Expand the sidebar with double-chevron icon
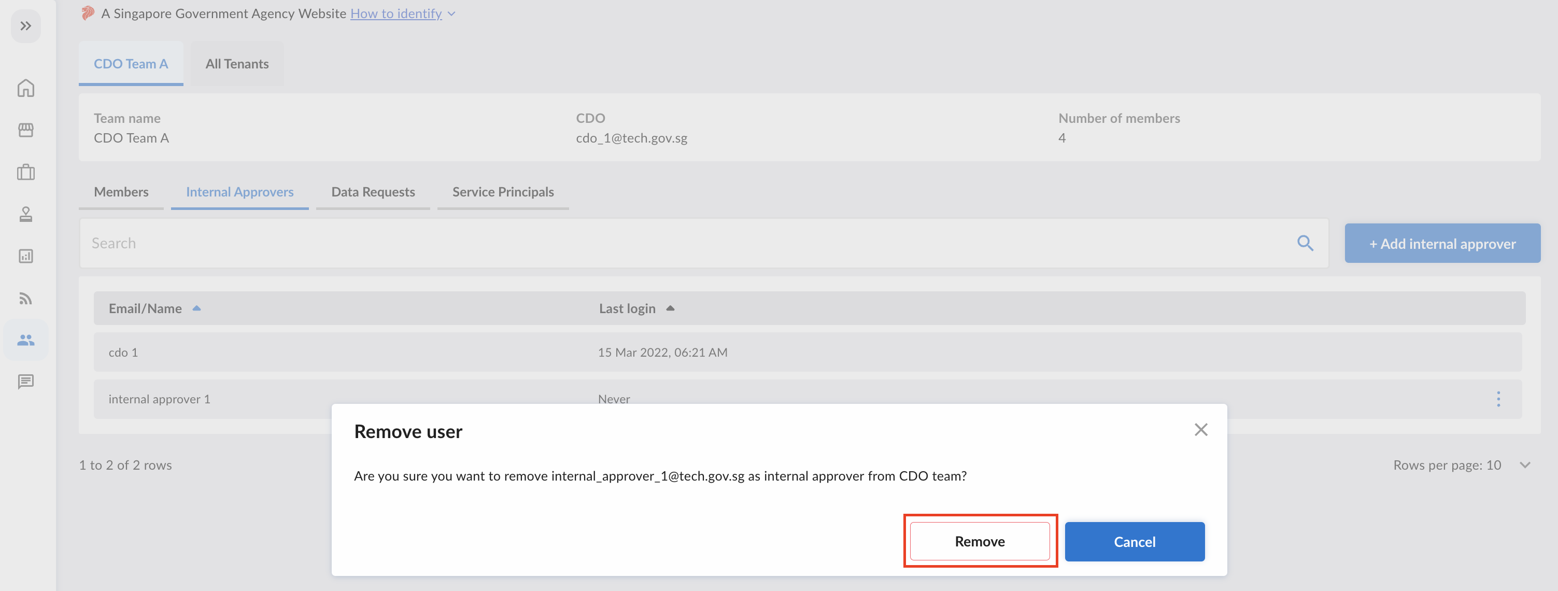The height and width of the screenshot is (591, 1558). click(x=25, y=26)
